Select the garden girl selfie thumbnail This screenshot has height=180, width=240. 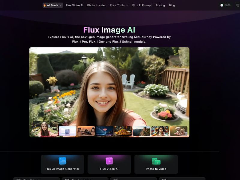pos(44,130)
